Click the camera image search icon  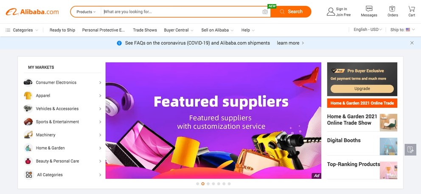point(265,12)
